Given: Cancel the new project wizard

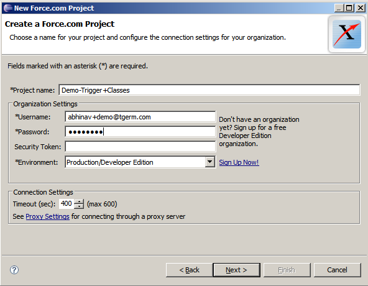Looking at the screenshot, I should [x=337, y=270].
